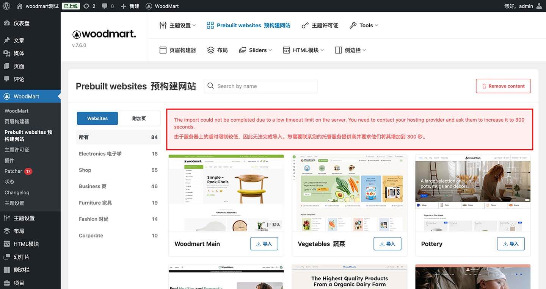
Task: Open Patcher with 17 badge
Action: [x=18, y=171]
